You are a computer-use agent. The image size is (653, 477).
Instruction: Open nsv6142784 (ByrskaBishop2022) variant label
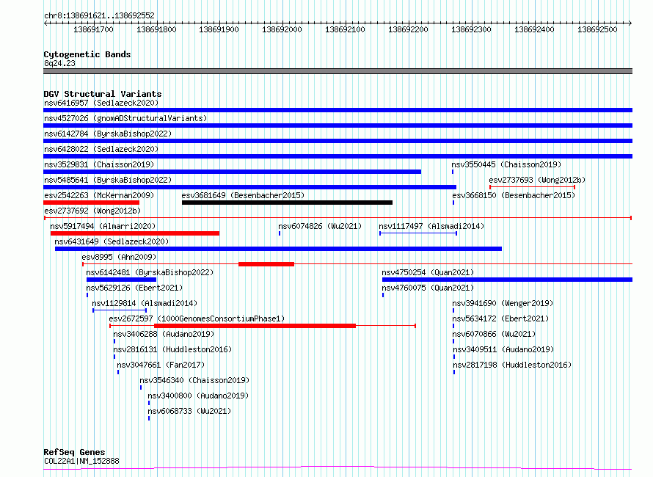108,134
